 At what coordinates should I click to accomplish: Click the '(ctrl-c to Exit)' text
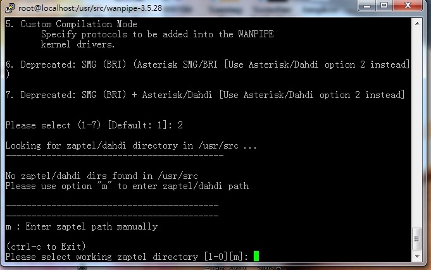coord(46,247)
